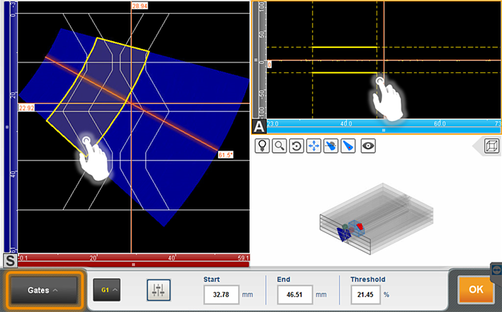Toggle the eye visibility icon

369,146
